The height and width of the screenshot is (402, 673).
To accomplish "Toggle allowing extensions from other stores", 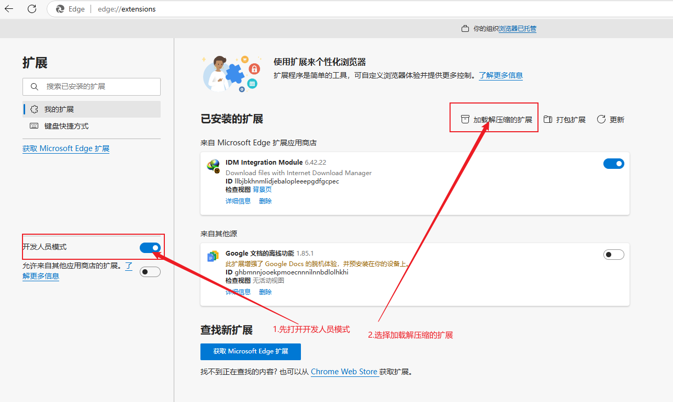I will pos(150,272).
